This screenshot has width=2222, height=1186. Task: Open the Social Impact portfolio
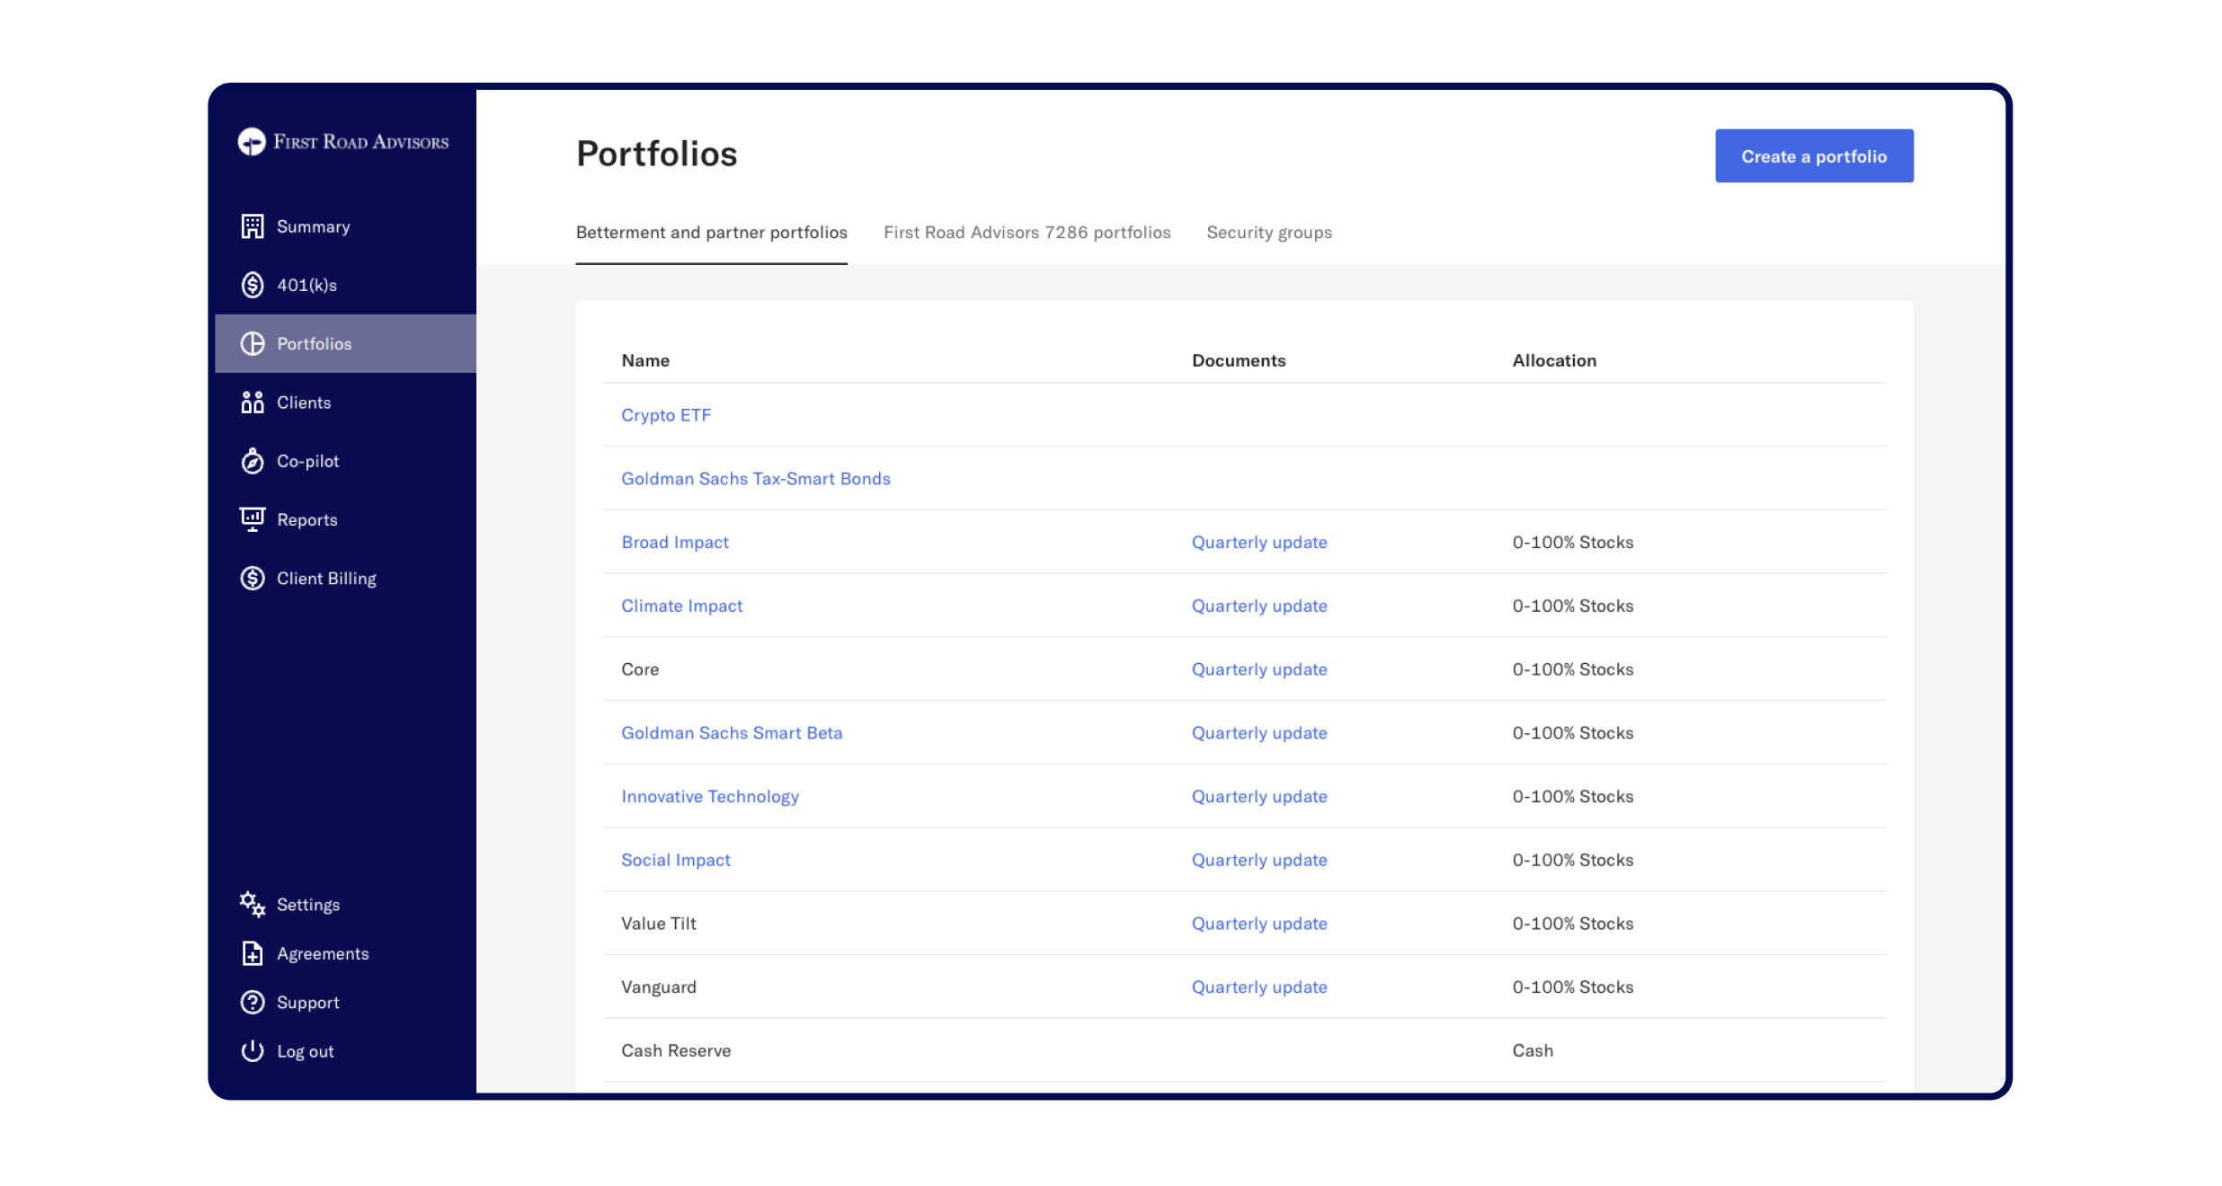pyautogui.click(x=676, y=860)
